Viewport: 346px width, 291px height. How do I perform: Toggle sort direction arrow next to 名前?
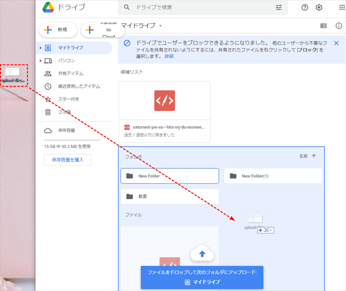(x=314, y=156)
